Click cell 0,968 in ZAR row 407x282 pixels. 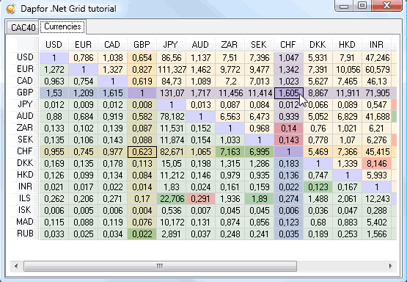point(260,129)
